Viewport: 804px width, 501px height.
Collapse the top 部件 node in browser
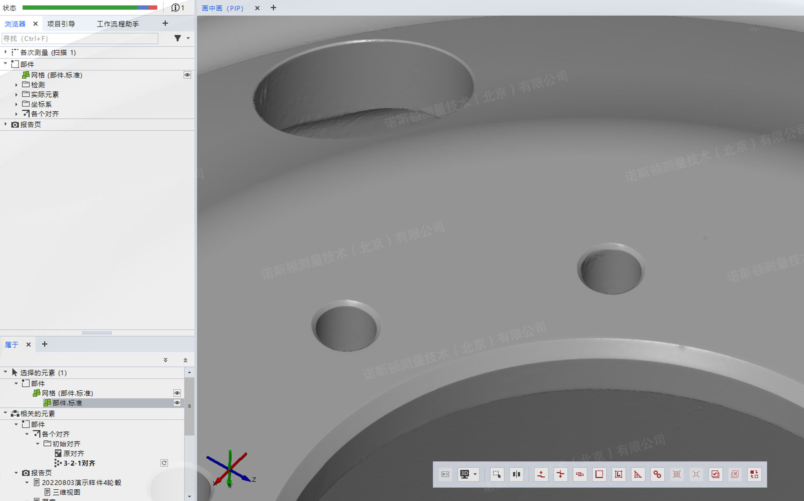pyautogui.click(x=5, y=64)
